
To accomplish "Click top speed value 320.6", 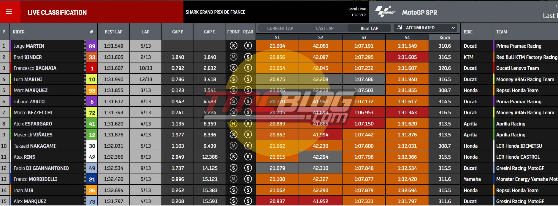I will coord(445,68).
